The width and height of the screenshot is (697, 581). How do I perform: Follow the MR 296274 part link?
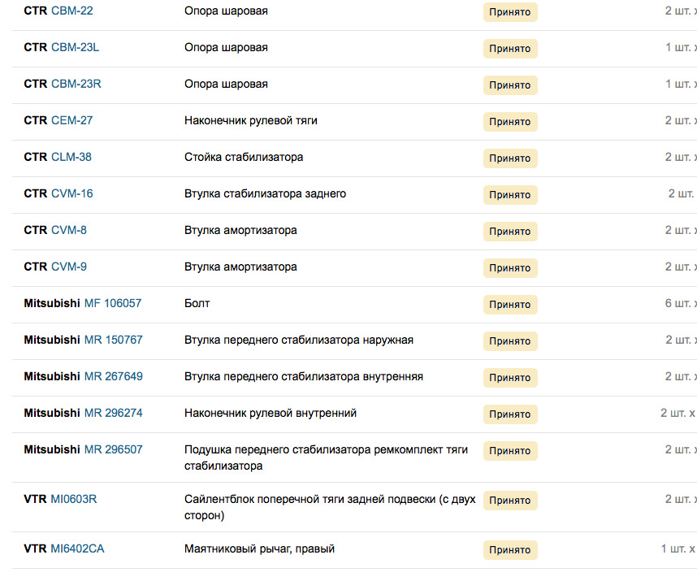pyautogui.click(x=113, y=414)
